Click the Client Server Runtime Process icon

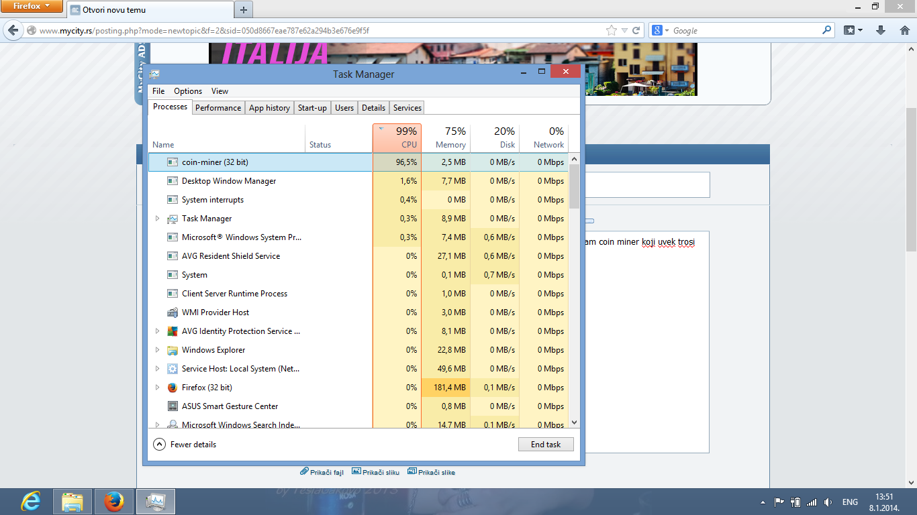173,294
